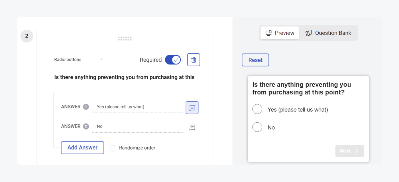Viewport: 399px width, 182px height.
Task: Click the question-card icon beside Question Bank
Action: point(308,33)
